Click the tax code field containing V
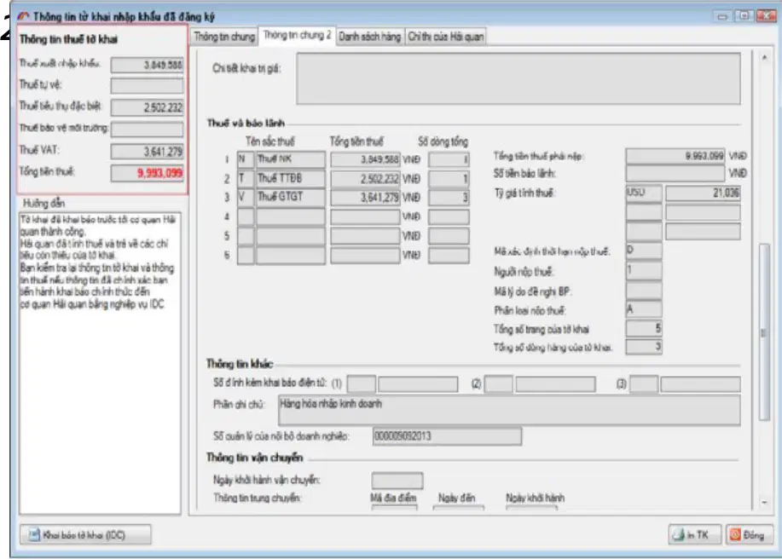 tap(246, 198)
